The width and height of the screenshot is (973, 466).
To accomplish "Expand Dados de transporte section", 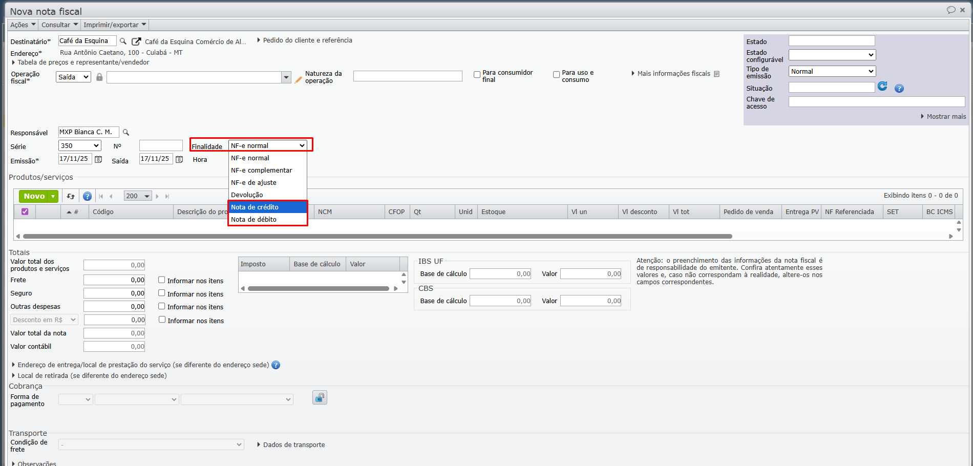I will (x=291, y=445).
